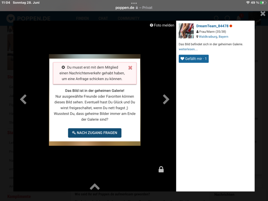The width and height of the screenshot is (268, 201).
Task: Go to the next photo arrow
Action: tap(166, 99)
